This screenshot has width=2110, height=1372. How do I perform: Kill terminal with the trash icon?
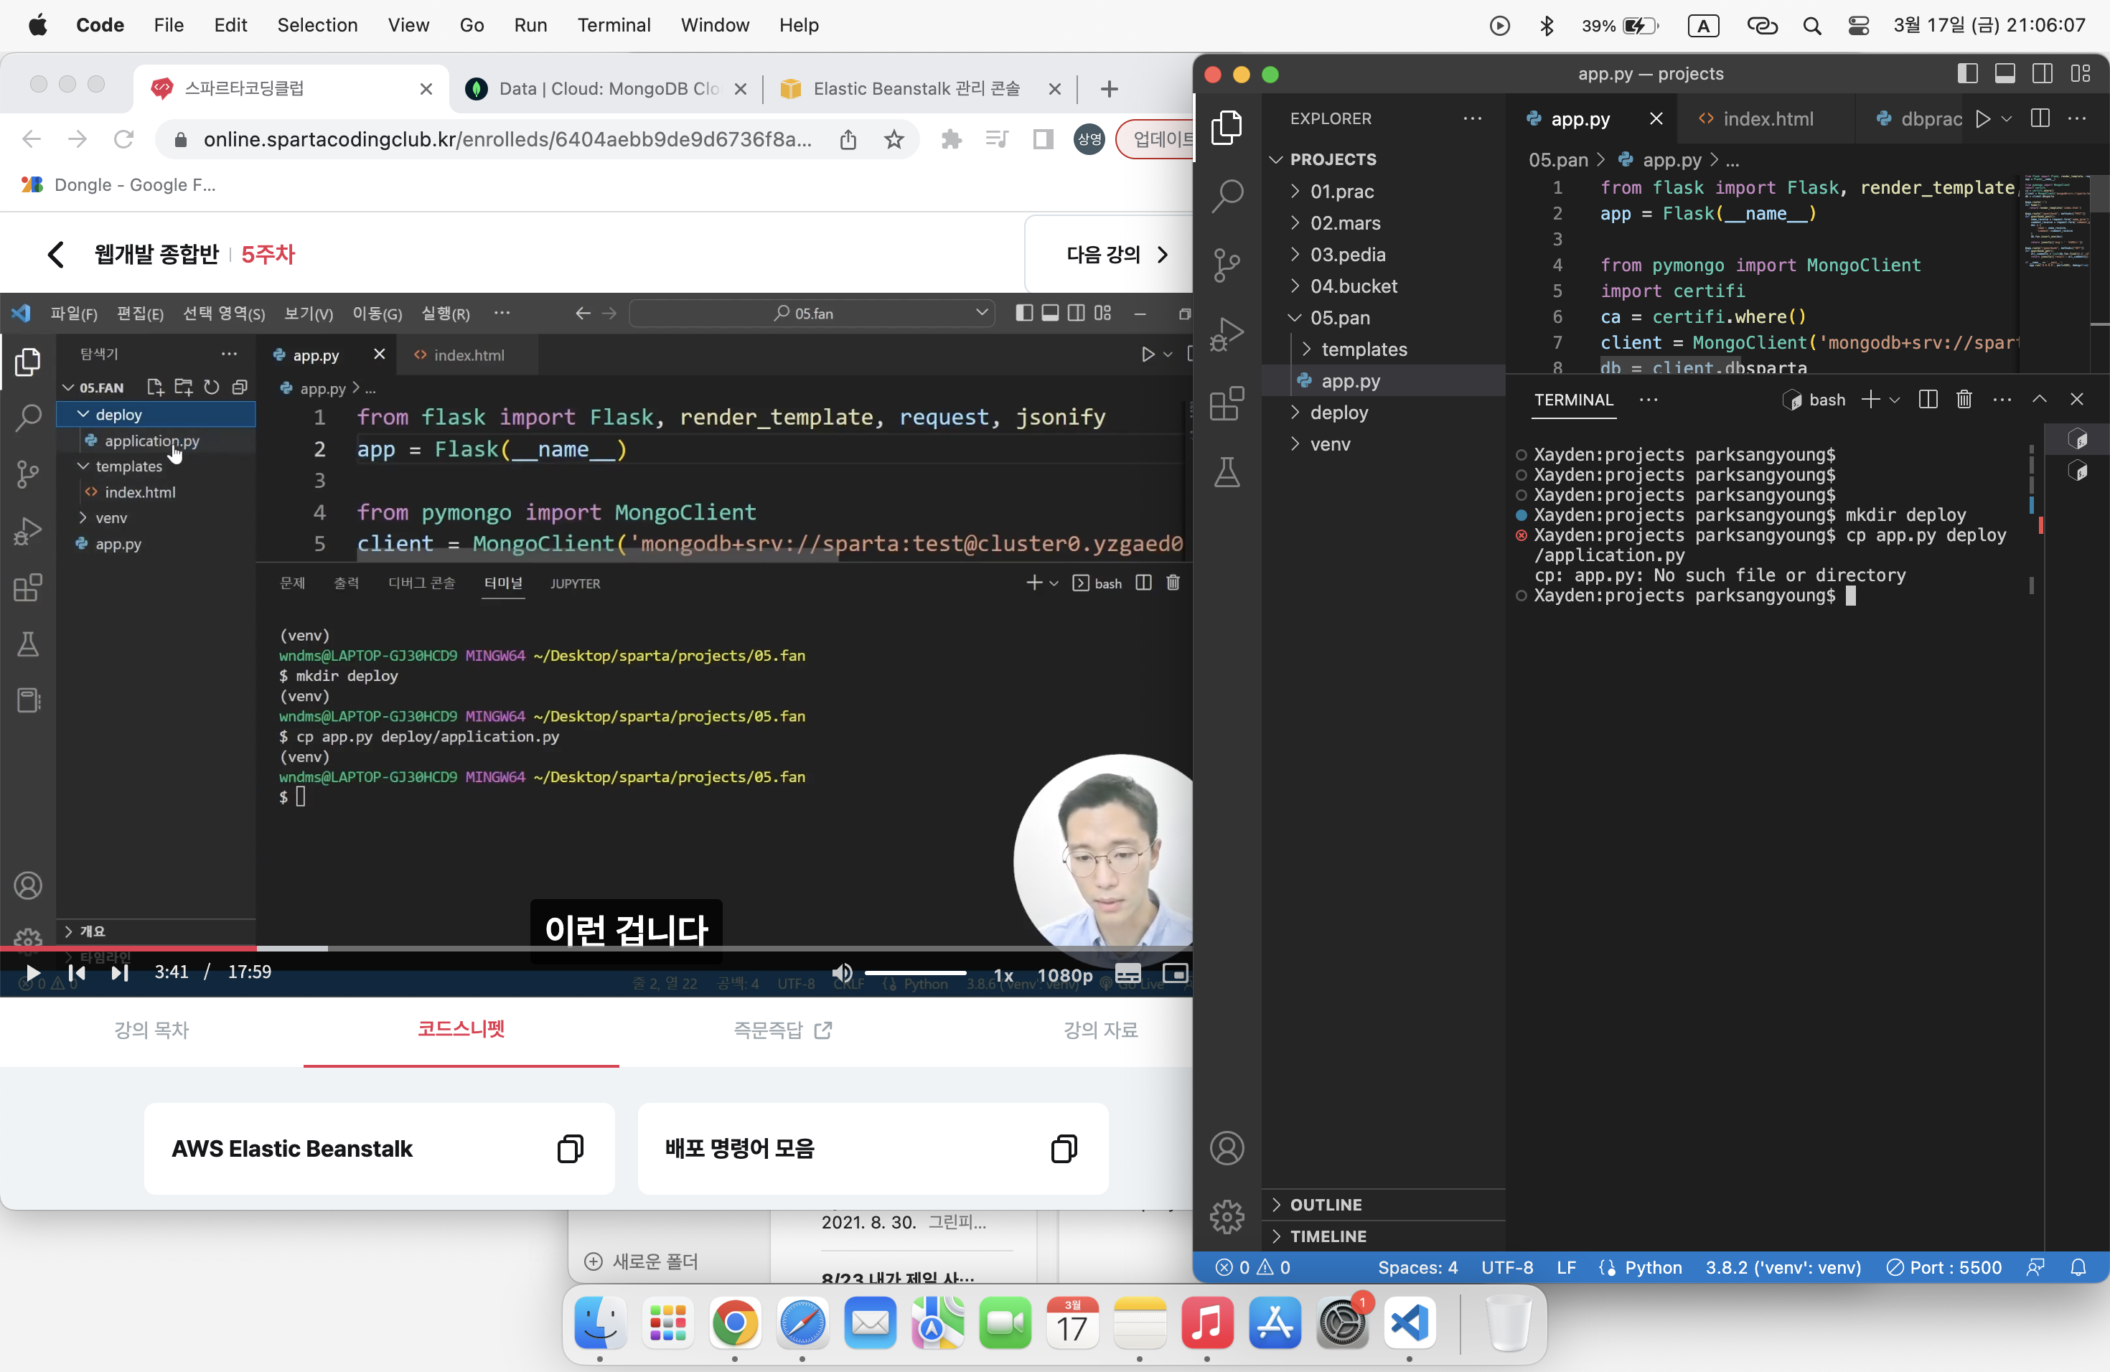click(x=1964, y=400)
